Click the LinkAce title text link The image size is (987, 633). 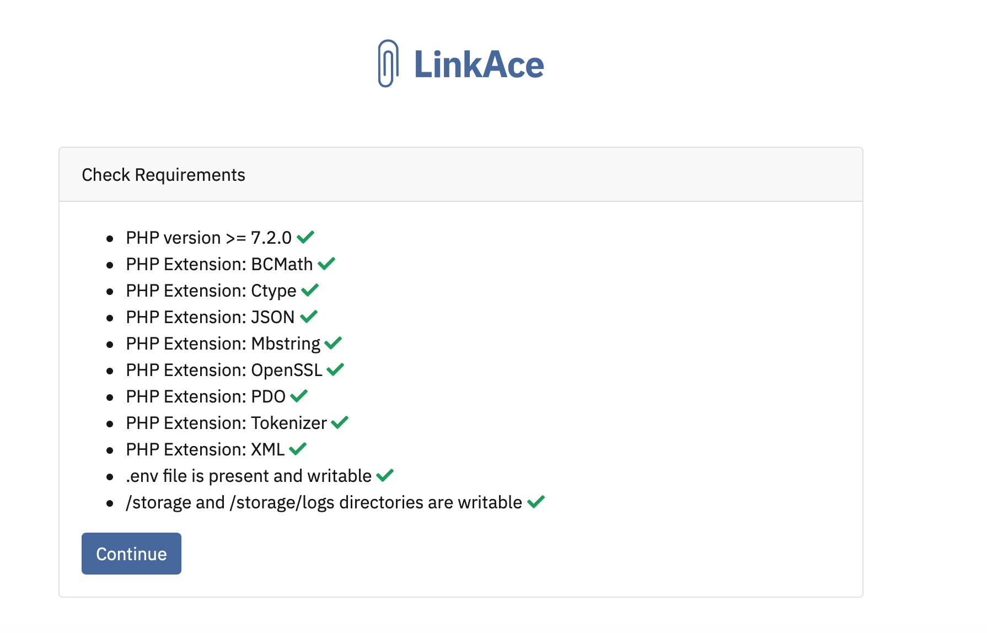(479, 64)
